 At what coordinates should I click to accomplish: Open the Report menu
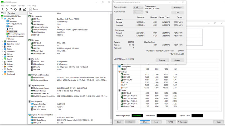pos(13,6)
